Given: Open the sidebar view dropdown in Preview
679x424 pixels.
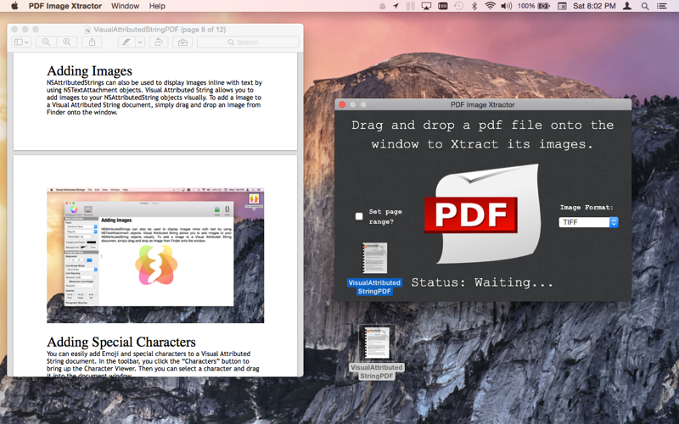Looking at the screenshot, I should pos(21,42).
